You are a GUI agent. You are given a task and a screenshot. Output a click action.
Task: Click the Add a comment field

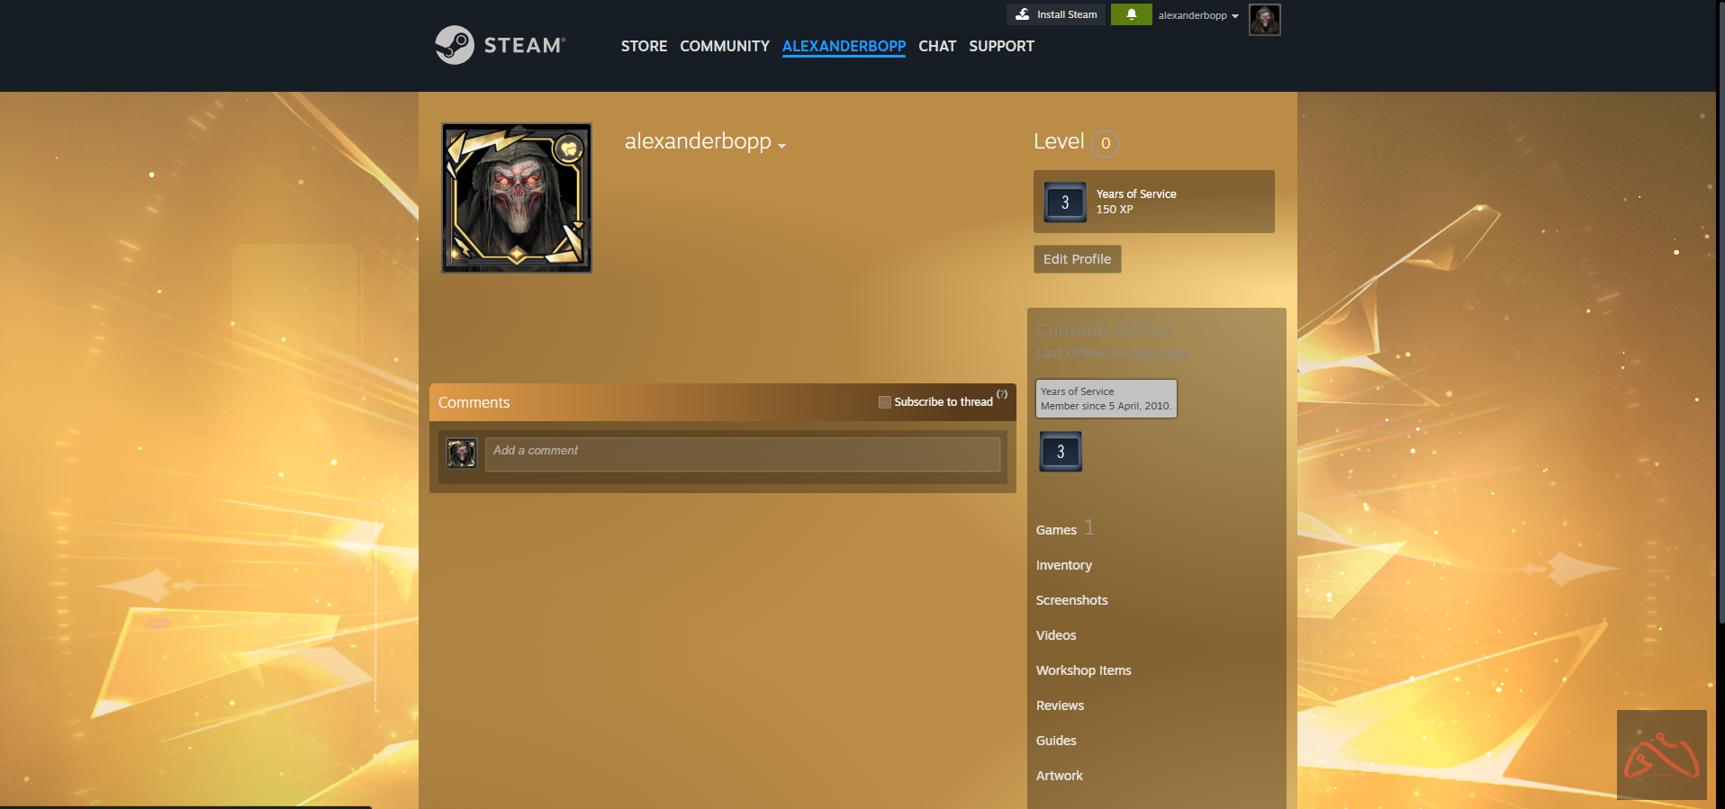[x=742, y=454]
